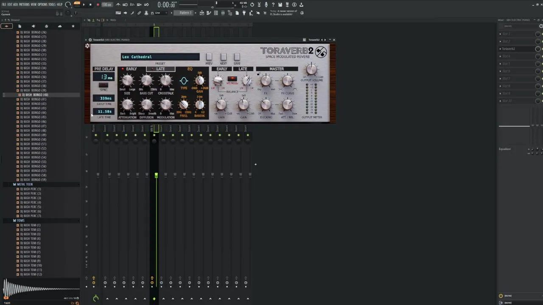
Task: Expand the Toraverb2 slot menu arrow
Action: (x=500, y=49)
